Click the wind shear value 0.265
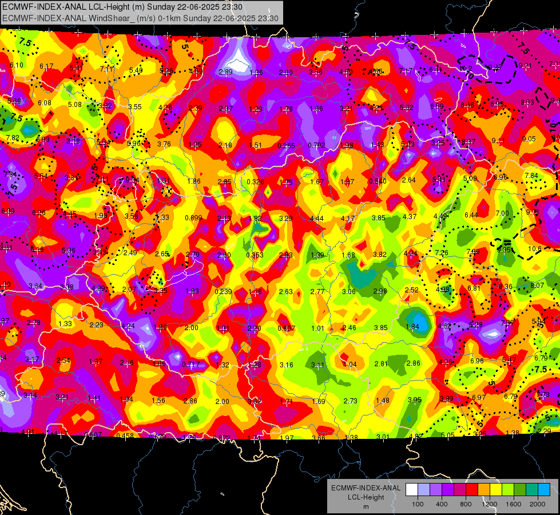 [287, 146]
